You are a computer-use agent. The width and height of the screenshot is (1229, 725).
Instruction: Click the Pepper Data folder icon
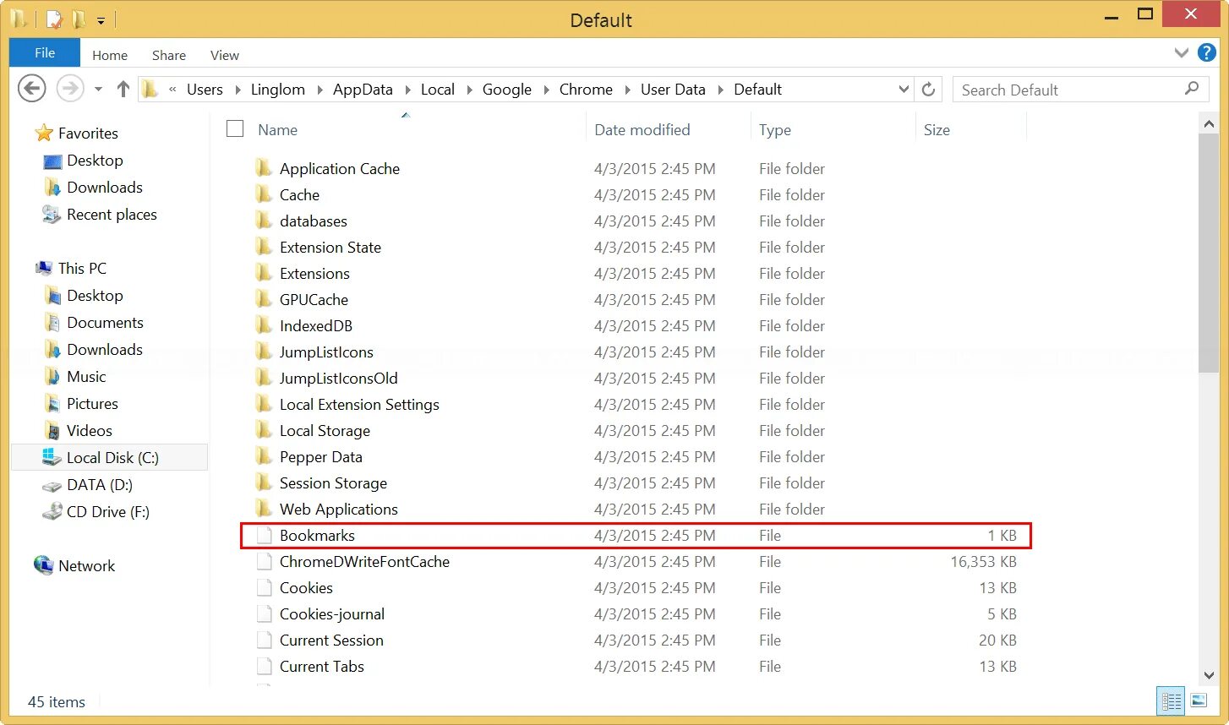(264, 455)
